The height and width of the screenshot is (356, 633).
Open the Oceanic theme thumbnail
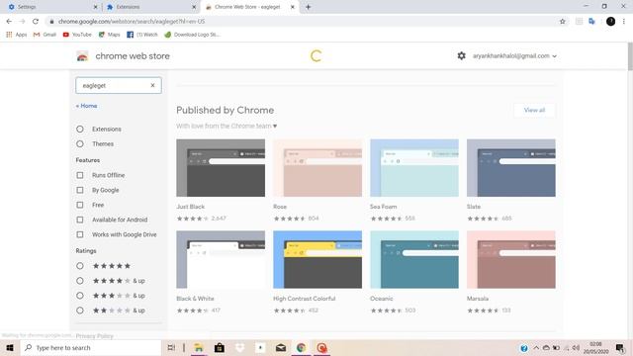(x=414, y=259)
